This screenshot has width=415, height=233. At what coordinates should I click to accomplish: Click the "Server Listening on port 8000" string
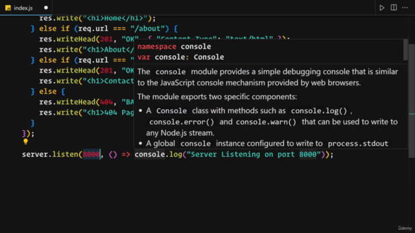coord(254,154)
